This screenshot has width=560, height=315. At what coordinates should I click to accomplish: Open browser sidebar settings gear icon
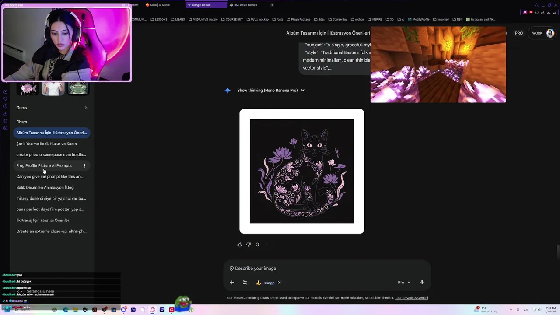point(5,128)
